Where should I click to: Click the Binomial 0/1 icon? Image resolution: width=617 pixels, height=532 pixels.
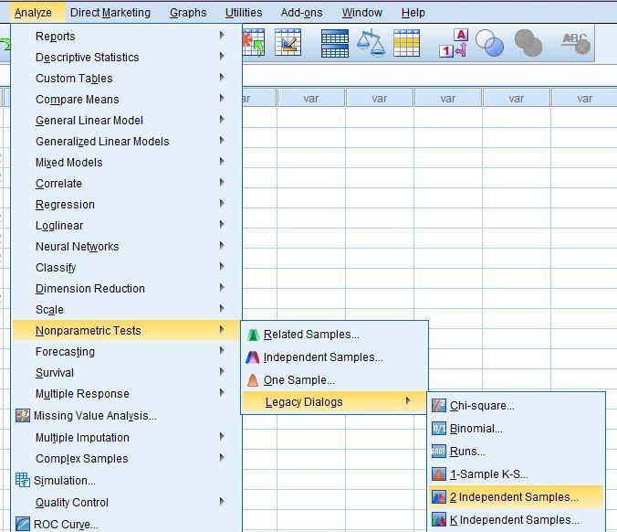439,429
